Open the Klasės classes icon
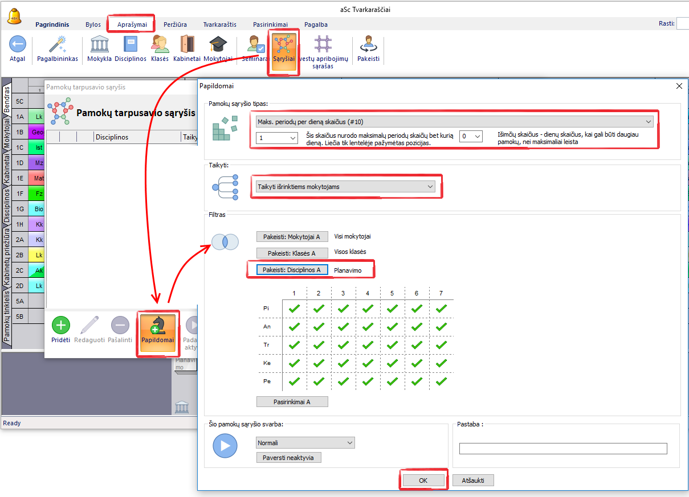This screenshot has height=497, width=689. point(160,45)
